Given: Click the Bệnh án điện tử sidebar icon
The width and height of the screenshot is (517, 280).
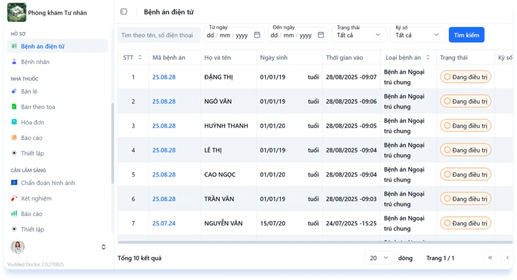Looking at the screenshot, I should [14, 46].
